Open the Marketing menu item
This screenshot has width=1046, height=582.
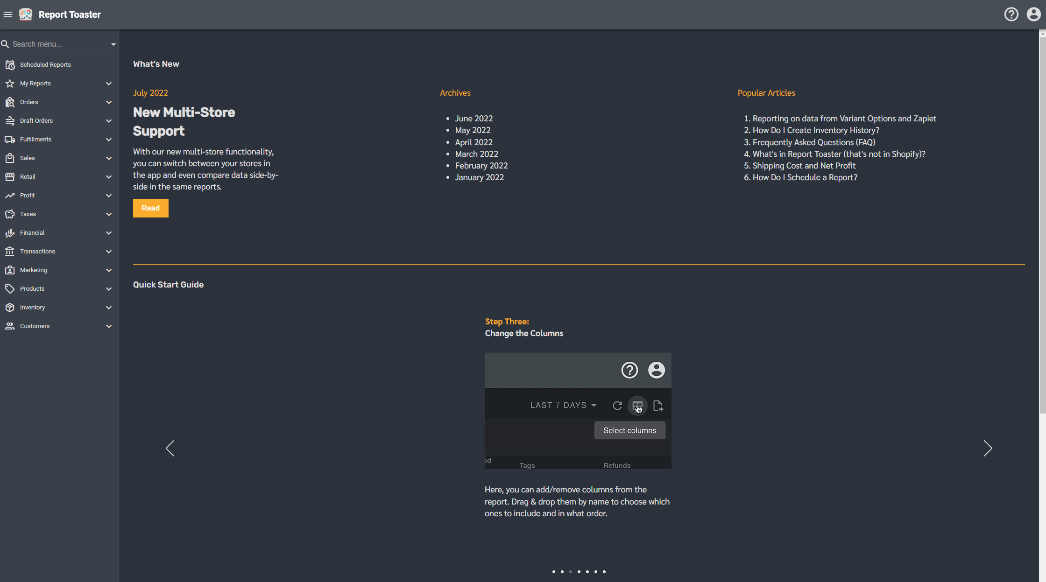34,270
